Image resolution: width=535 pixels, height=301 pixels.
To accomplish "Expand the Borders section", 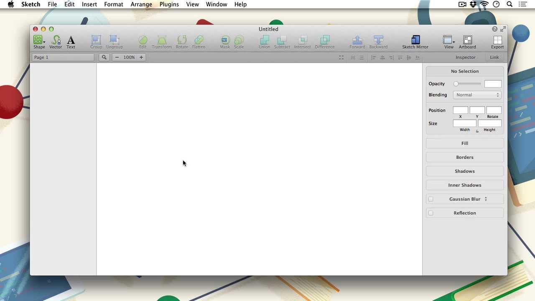I will (x=465, y=157).
